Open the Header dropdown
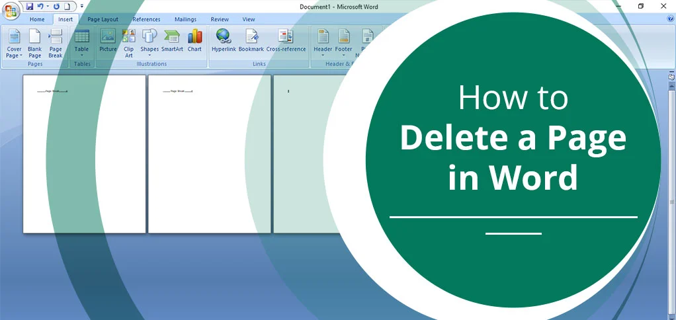 pyautogui.click(x=323, y=43)
